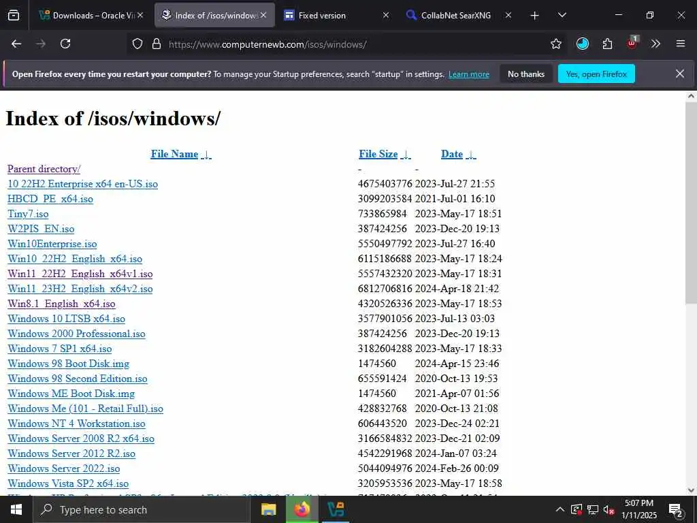Open Windows Start menu
The width and height of the screenshot is (697, 523).
(x=16, y=509)
